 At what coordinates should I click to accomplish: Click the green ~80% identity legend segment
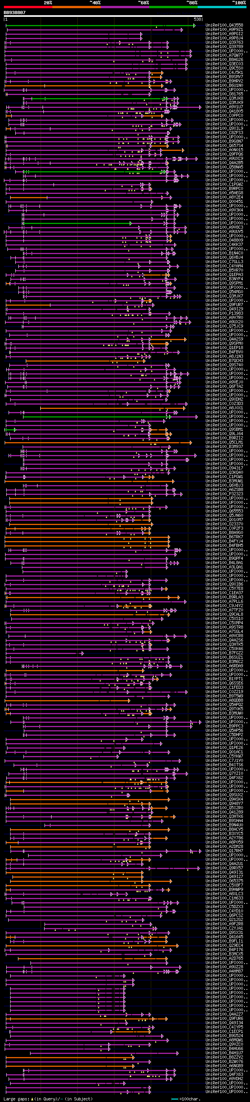[173, 7]
